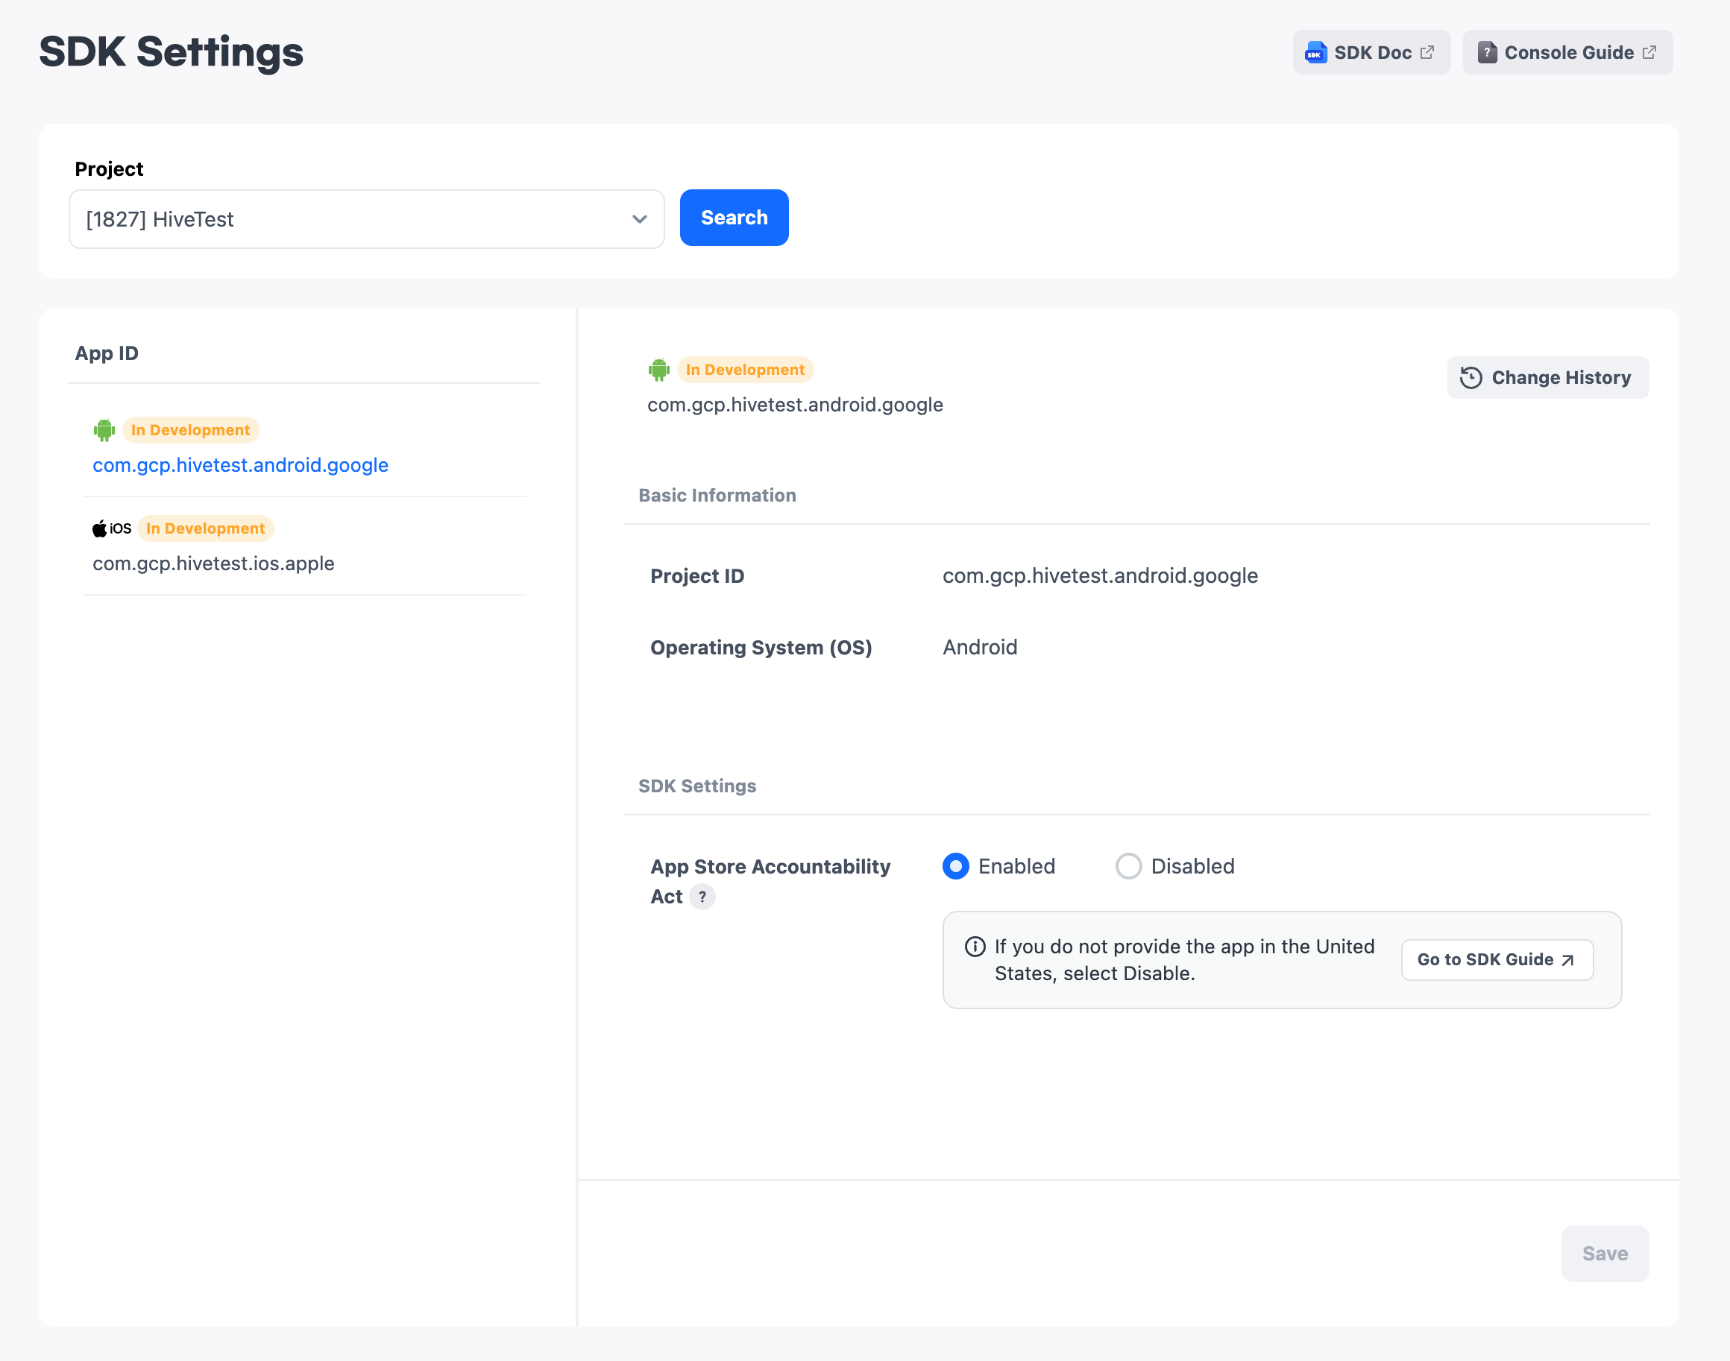The height and width of the screenshot is (1361, 1730).
Task: Click the Android icon in detail panel header
Action: tap(658, 370)
